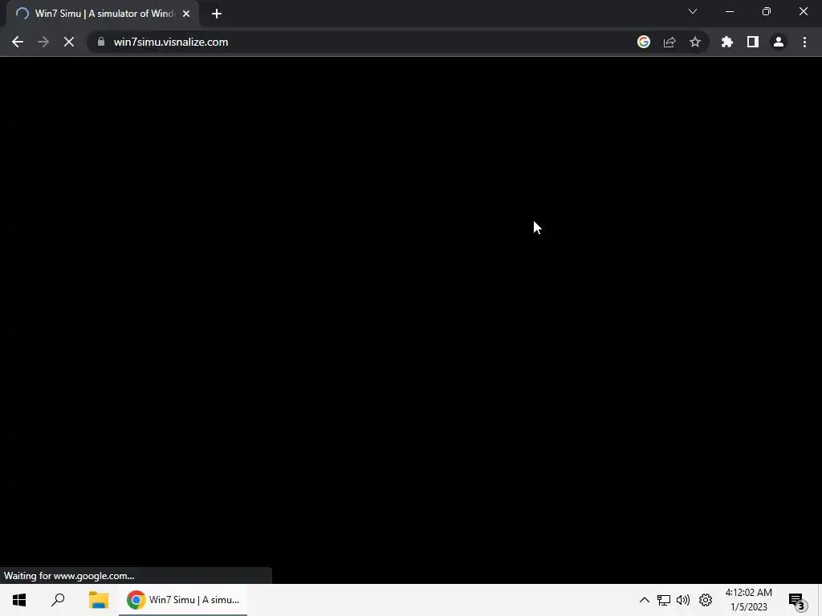Screen dimensions: 822x616
Task: Open the Action Center notifications
Action: (x=797, y=600)
